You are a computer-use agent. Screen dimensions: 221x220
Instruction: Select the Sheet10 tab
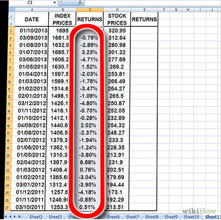(191, 217)
